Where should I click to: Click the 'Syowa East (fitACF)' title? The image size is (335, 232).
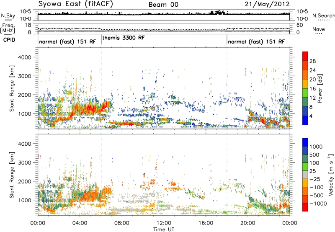point(76,4)
